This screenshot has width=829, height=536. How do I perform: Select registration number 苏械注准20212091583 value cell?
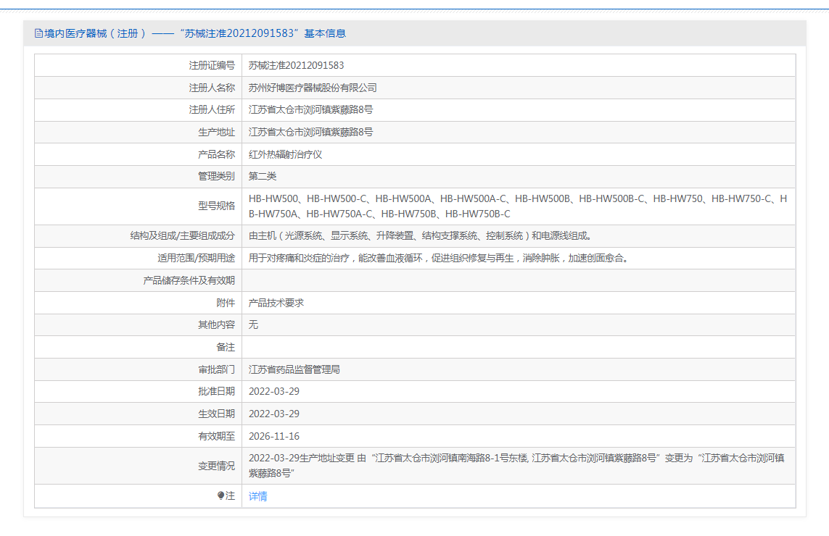[296, 65]
